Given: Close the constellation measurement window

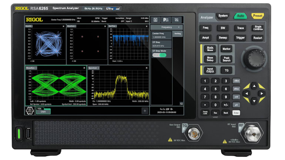Looking at the screenshot, I should (105, 26).
